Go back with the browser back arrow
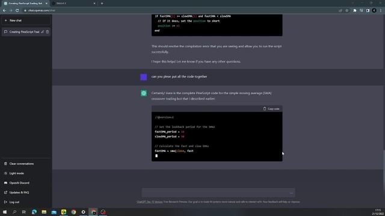Screen dimensions: 385x216 [x=4, y=10]
